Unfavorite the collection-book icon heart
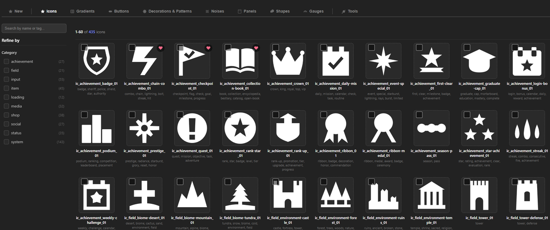The width and height of the screenshot is (550, 230). point(256,48)
